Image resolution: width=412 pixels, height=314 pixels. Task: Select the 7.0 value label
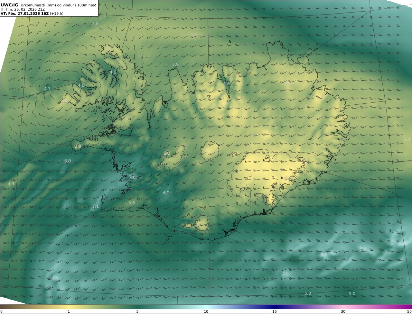[132, 177]
